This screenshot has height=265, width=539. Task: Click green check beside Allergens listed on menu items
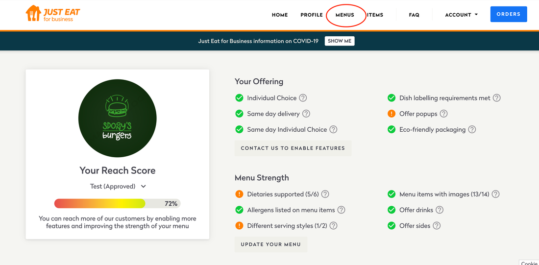239,210
